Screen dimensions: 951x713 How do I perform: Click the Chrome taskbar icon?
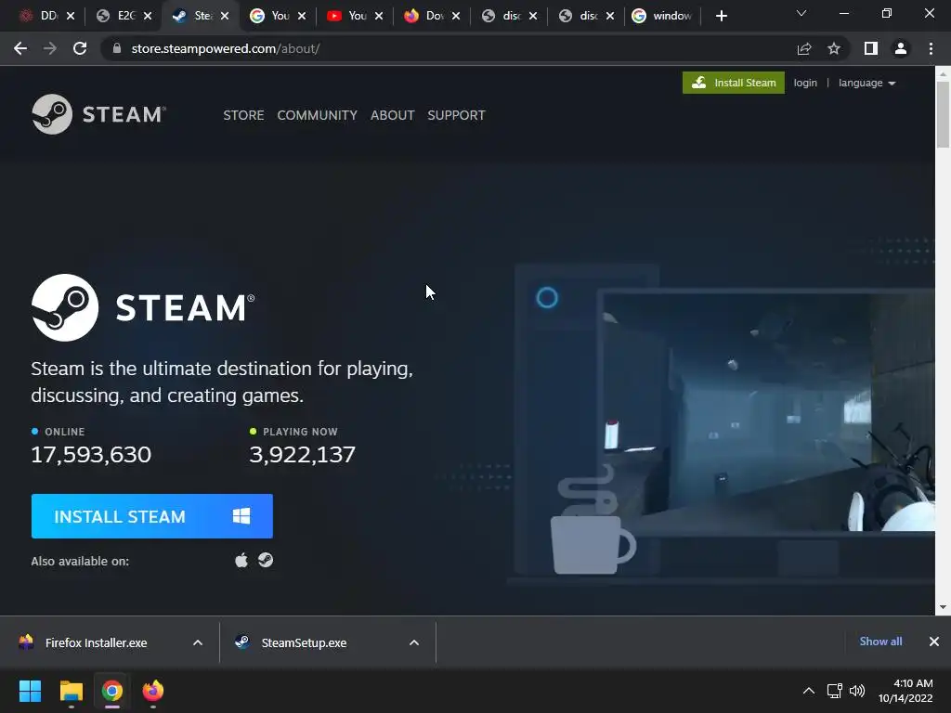[x=112, y=691]
